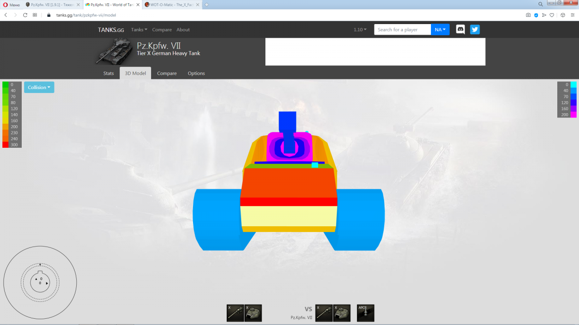Expand the NA region selector
This screenshot has height=325, width=579.
coord(440,29)
